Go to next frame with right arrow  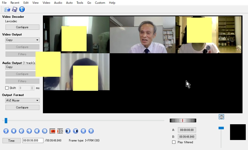click(29, 131)
